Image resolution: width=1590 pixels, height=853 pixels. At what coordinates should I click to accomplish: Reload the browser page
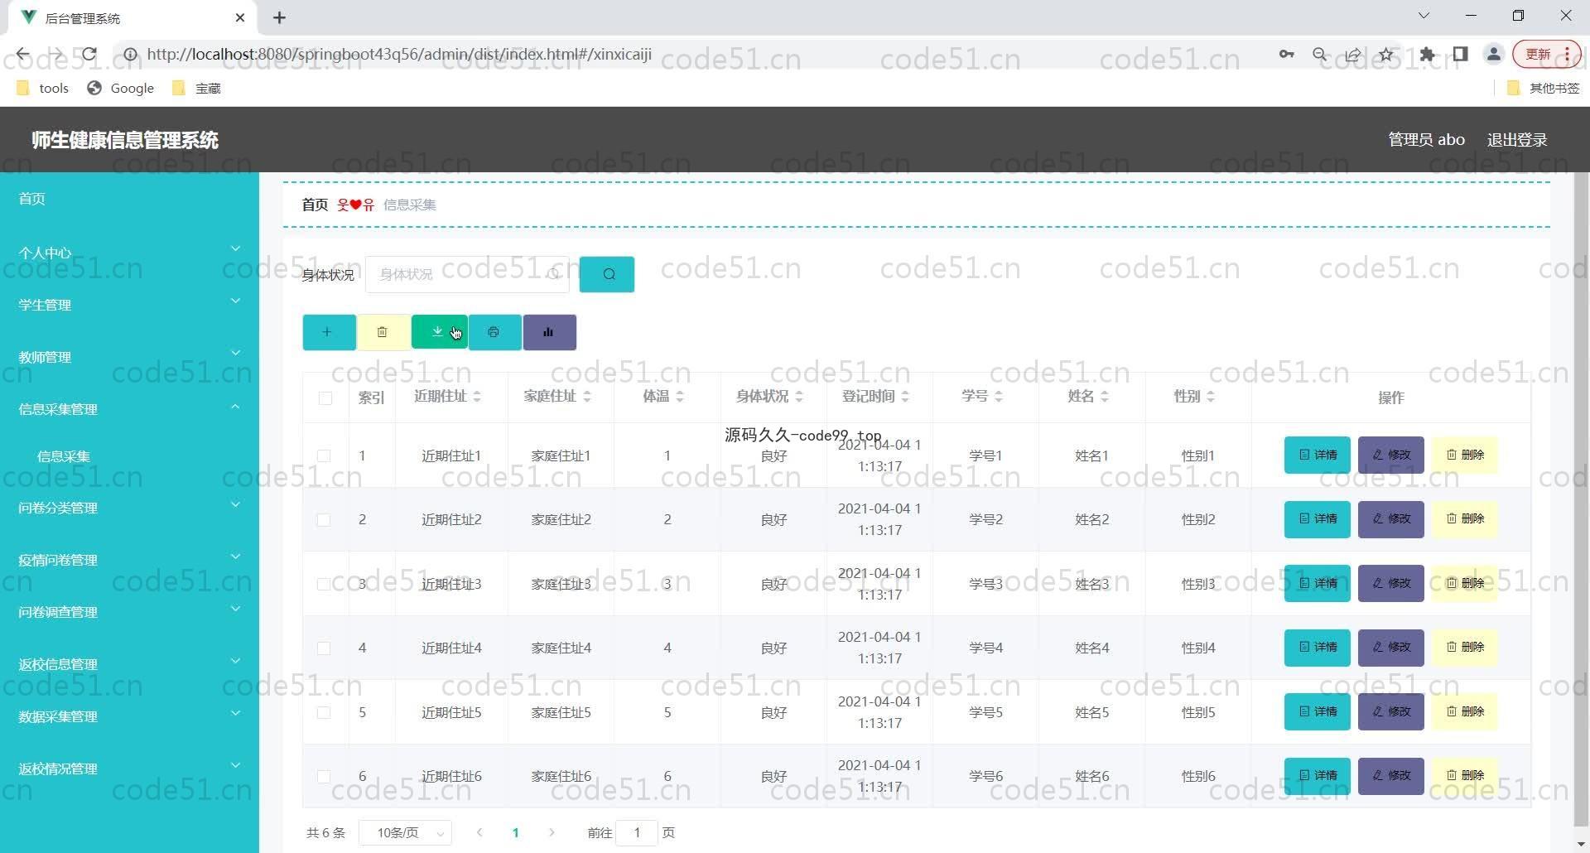coord(89,55)
